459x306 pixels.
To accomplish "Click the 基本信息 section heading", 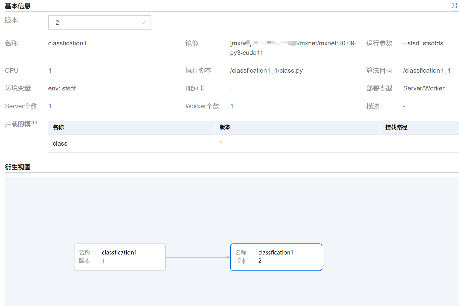I will click(18, 6).
